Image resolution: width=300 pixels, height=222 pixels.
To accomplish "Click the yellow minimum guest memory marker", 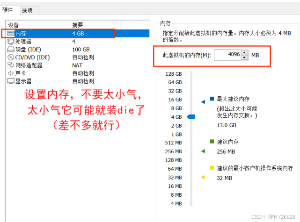I will pos(203,177).
